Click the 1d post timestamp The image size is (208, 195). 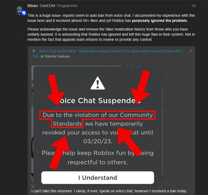point(193,6)
